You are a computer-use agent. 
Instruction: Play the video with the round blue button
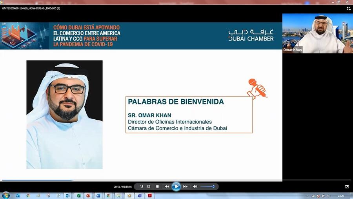[x=176, y=186]
